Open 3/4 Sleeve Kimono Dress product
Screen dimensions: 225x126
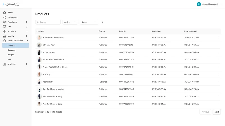[53, 38]
